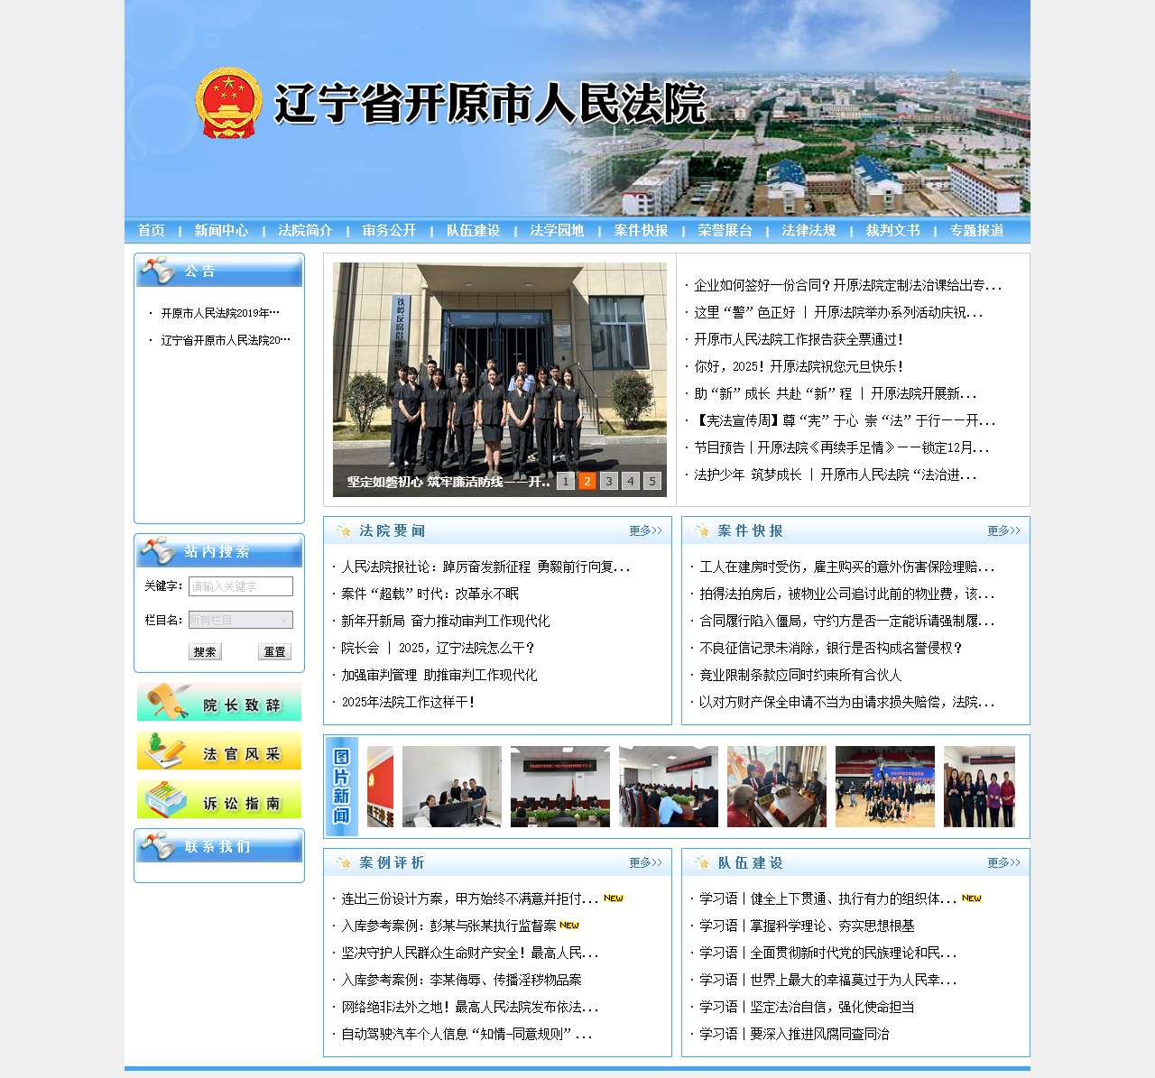
Task: Click 更多 in 法院要闻 section
Action: point(645,531)
